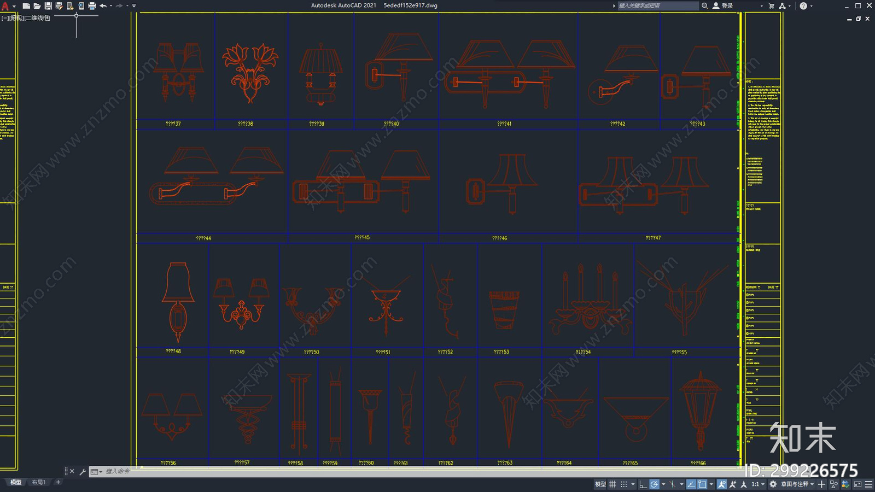This screenshot has width=875, height=492.
Task: Expand Customize Quick Access Toolbar dropdown
Action: (134, 5)
